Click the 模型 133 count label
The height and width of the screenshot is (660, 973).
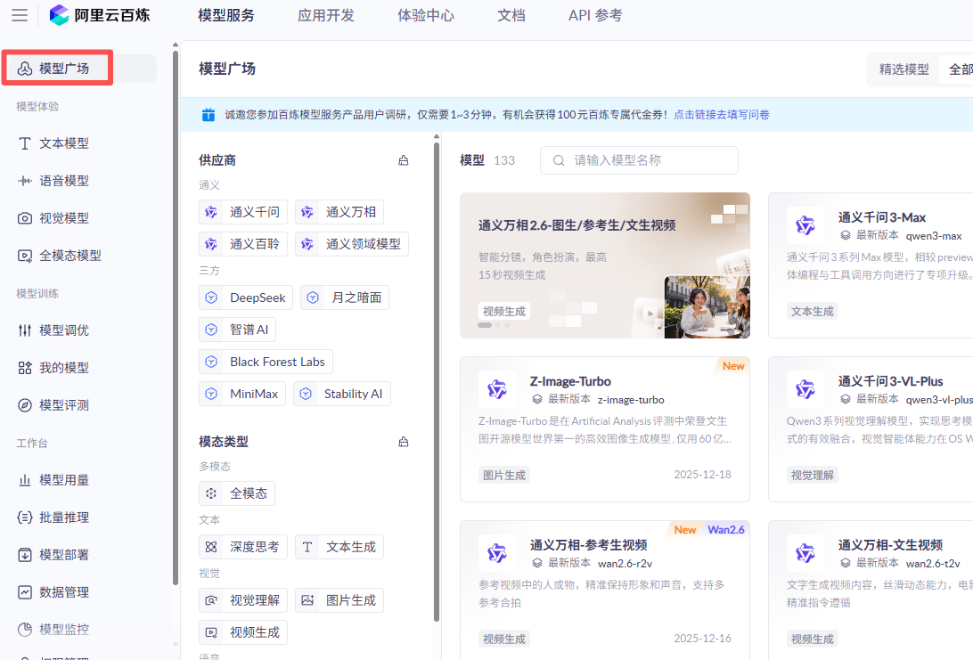pos(487,160)
